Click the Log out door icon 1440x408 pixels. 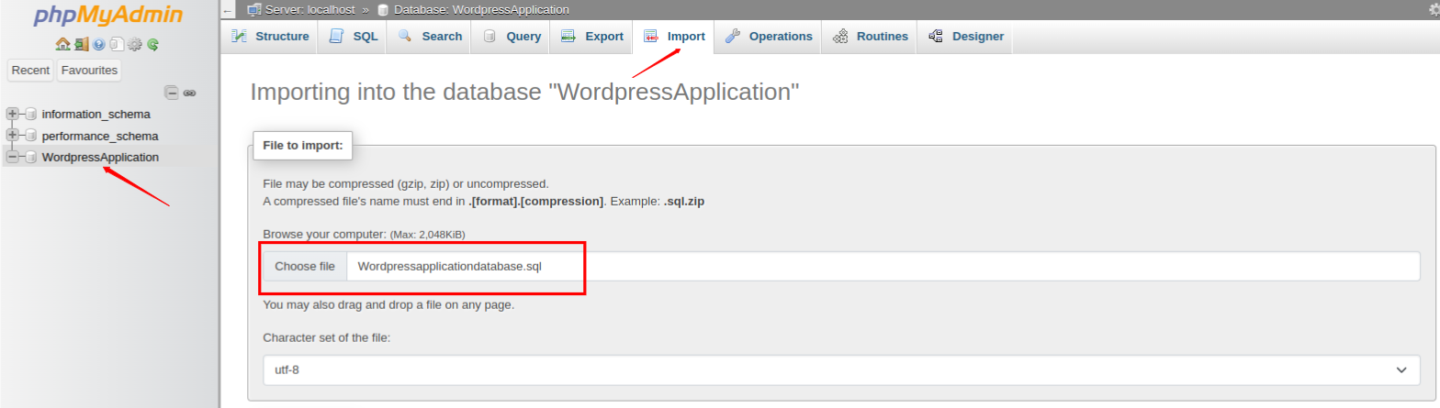coord(81,44)
